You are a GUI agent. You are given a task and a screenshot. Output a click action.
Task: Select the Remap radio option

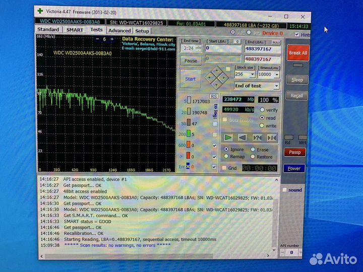pos(226,157)
